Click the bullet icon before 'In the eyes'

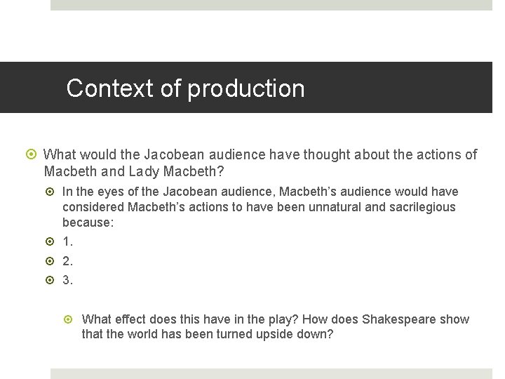(50, 192)
